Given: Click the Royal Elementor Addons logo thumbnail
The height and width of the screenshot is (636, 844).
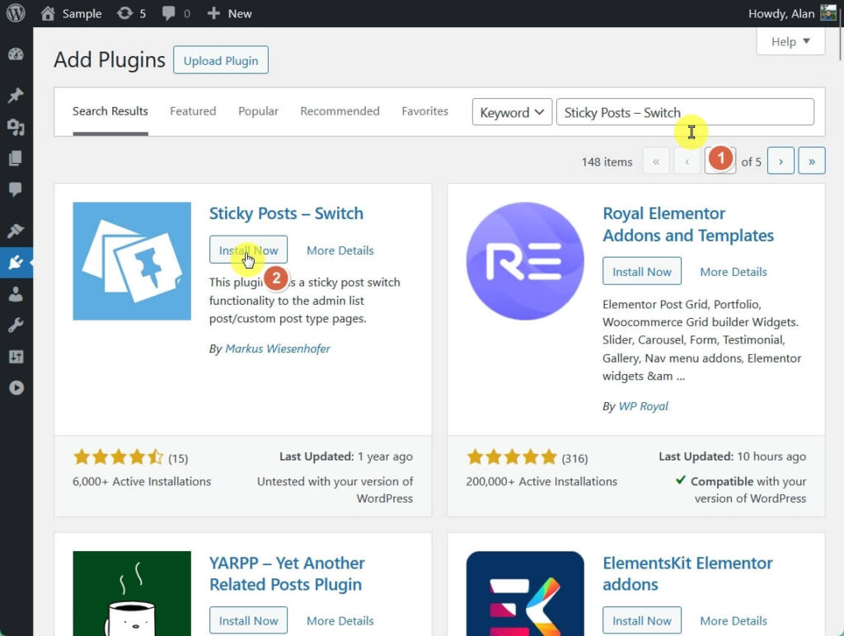Looking at the screenshot, I should click(525, 261).
